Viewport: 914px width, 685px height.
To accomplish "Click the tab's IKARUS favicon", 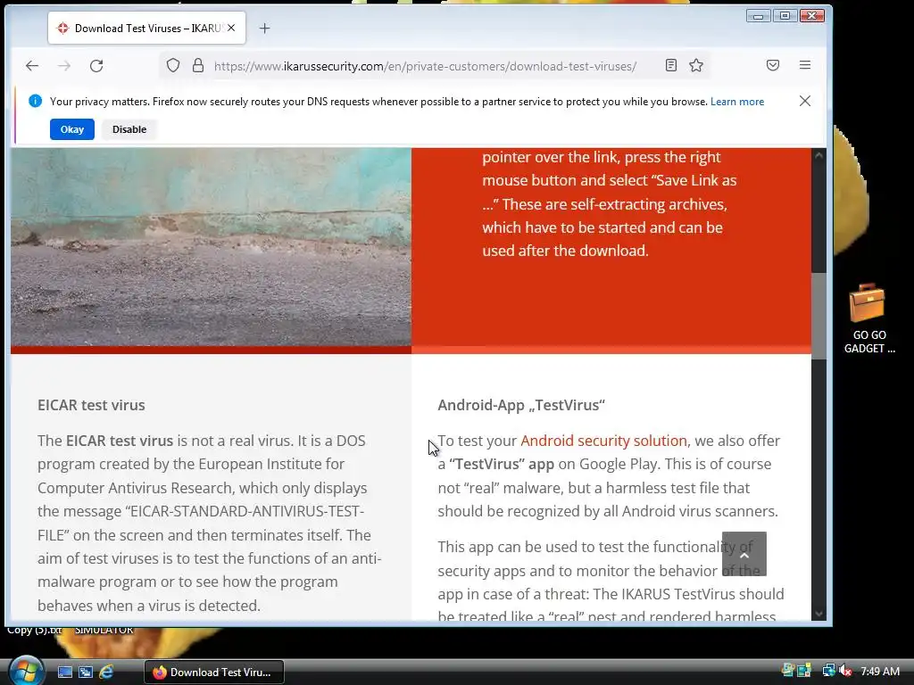I will [63, 28].
